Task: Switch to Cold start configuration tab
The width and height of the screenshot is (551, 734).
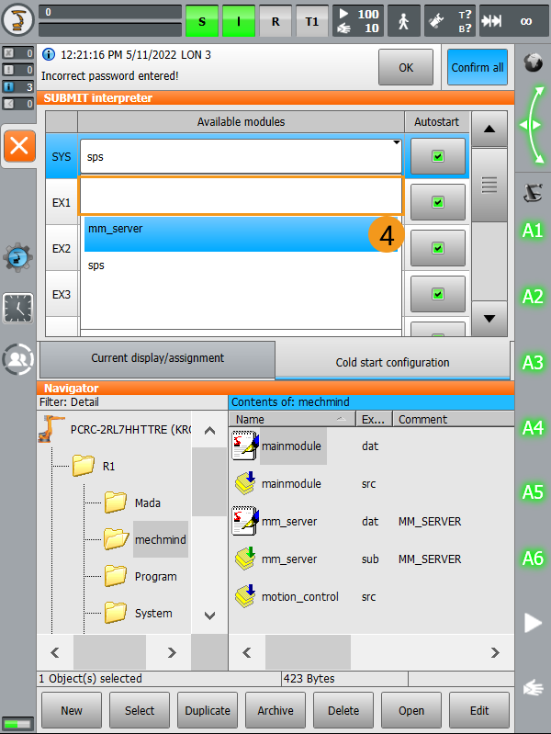Action: (392, 362)
